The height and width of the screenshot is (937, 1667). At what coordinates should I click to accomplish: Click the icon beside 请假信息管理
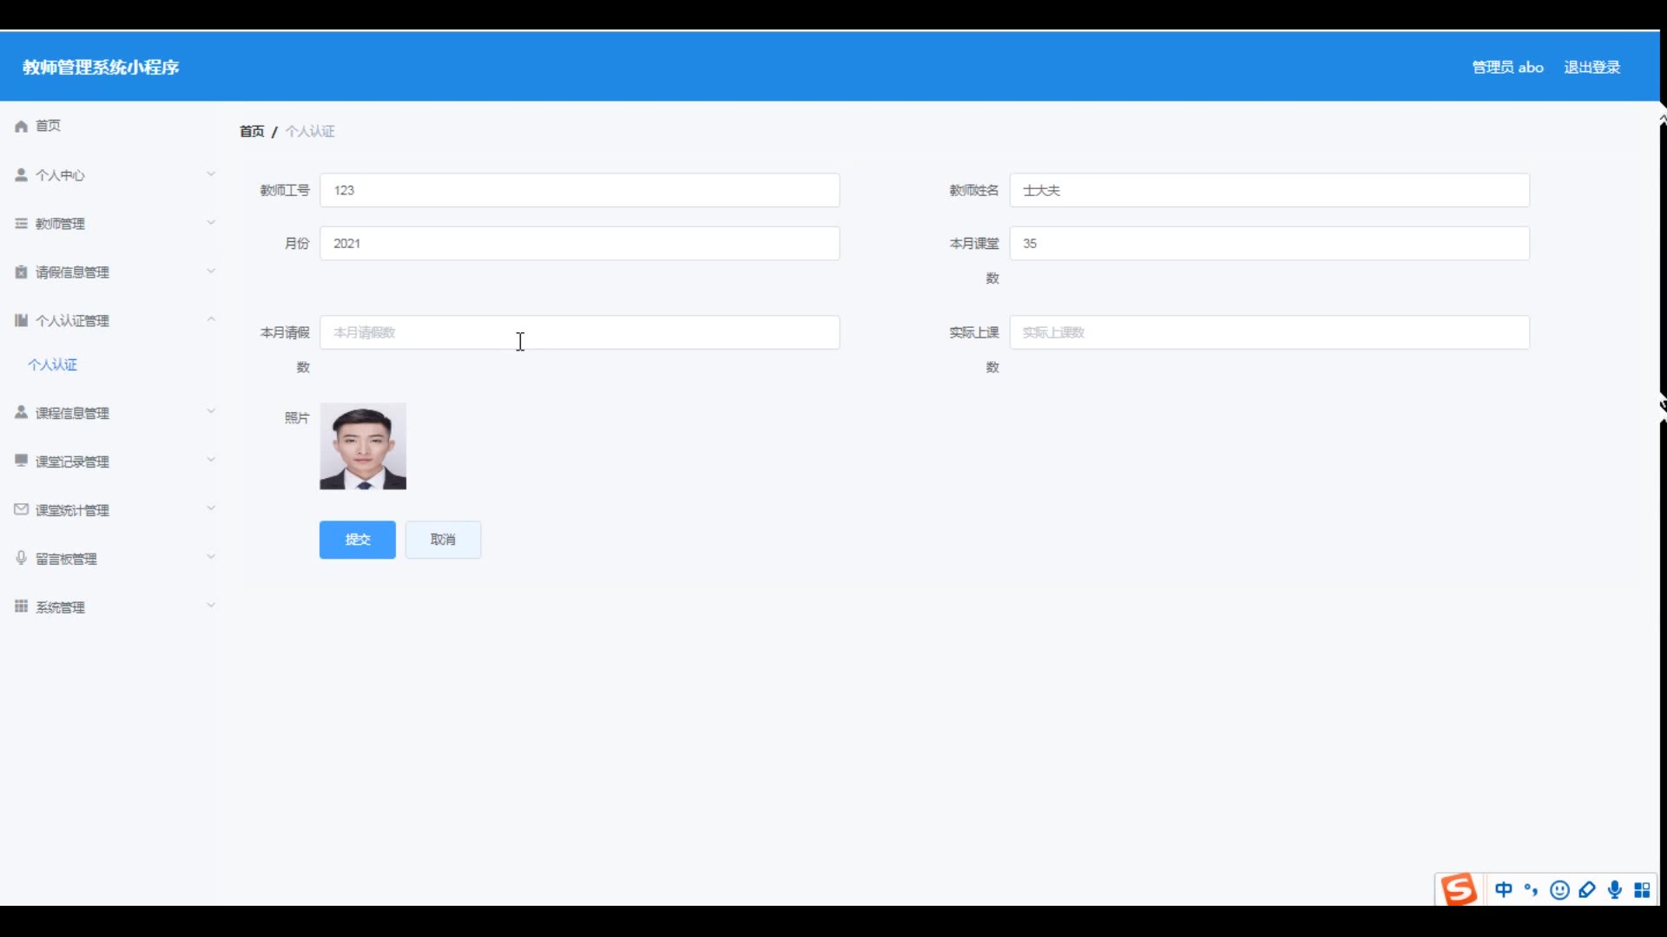point(21,272)
